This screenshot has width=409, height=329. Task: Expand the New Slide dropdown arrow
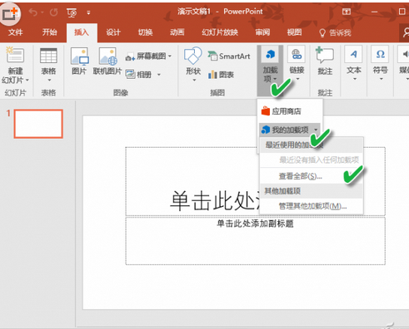click(x=27, y=81)
